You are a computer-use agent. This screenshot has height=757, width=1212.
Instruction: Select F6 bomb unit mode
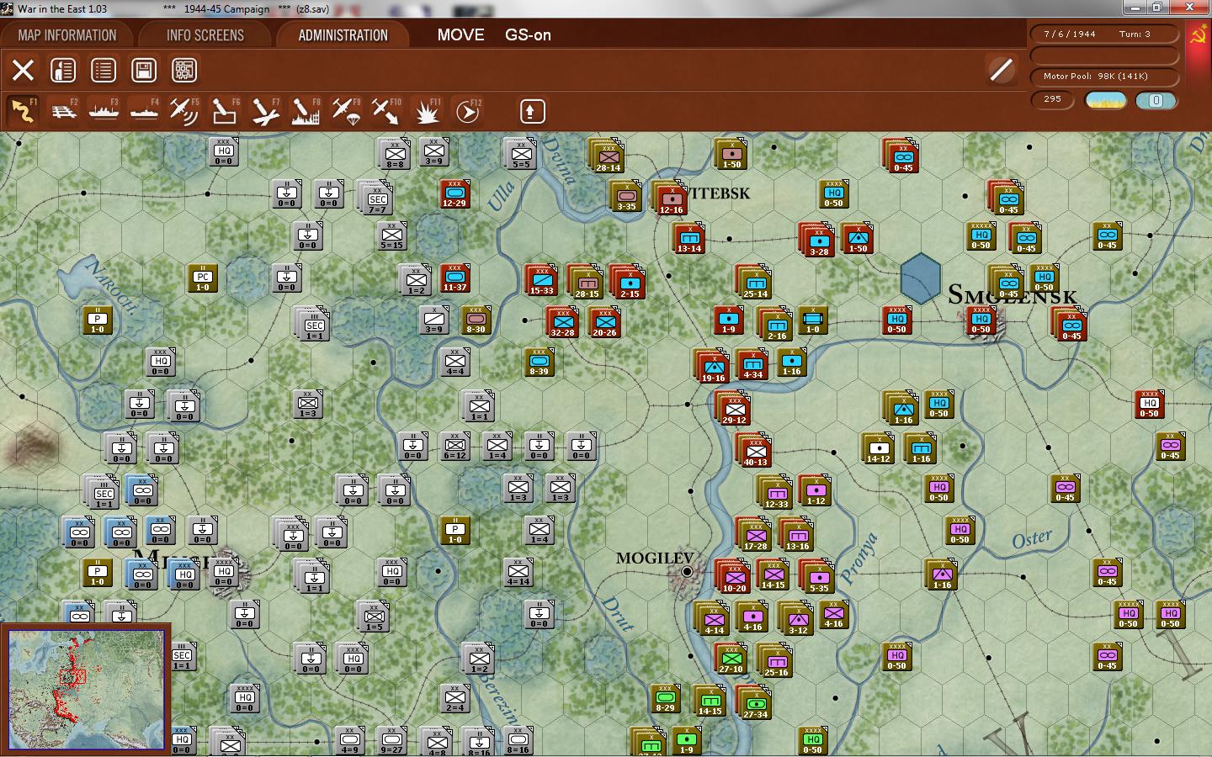point(225,111)
